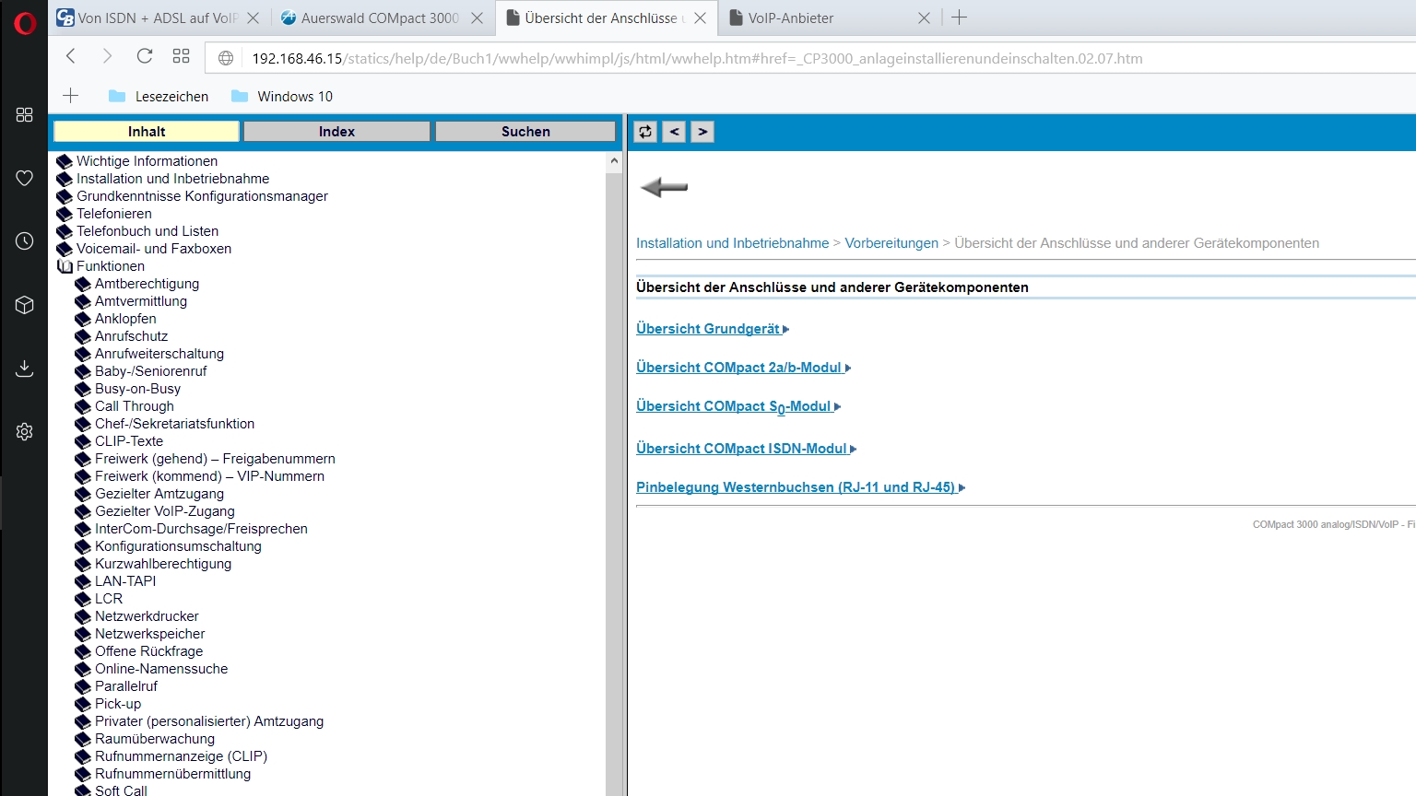
Task: Collapse the open Funktionen book
Action: click(65, 266)
